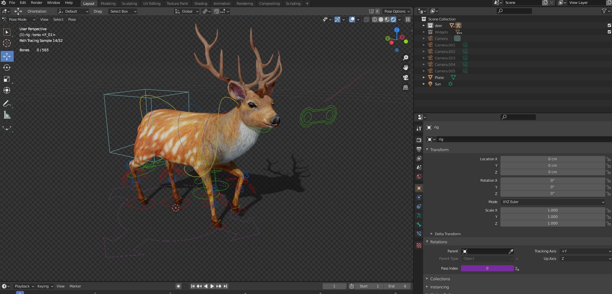Open the Pose menu in viewport header

coord(72,19)
